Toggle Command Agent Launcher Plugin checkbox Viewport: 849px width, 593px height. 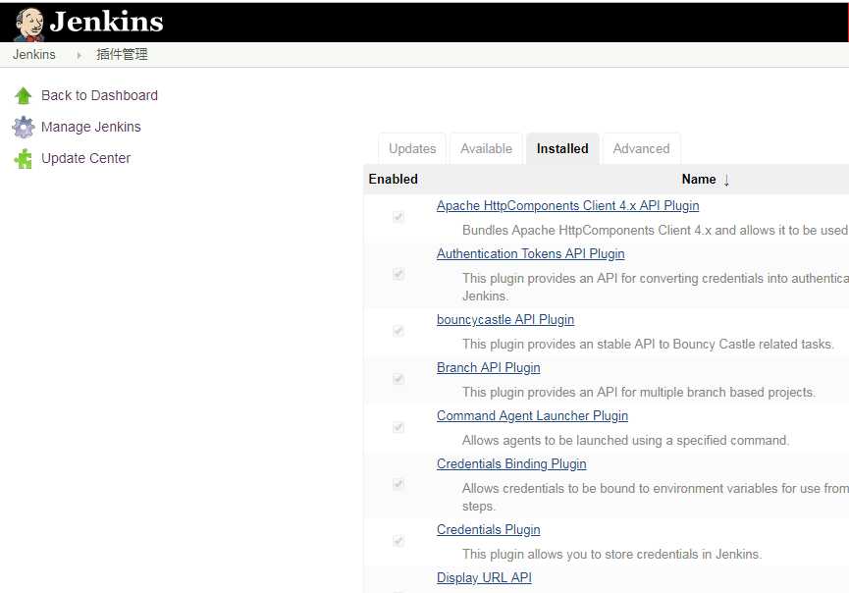click(x=398, y=427)
